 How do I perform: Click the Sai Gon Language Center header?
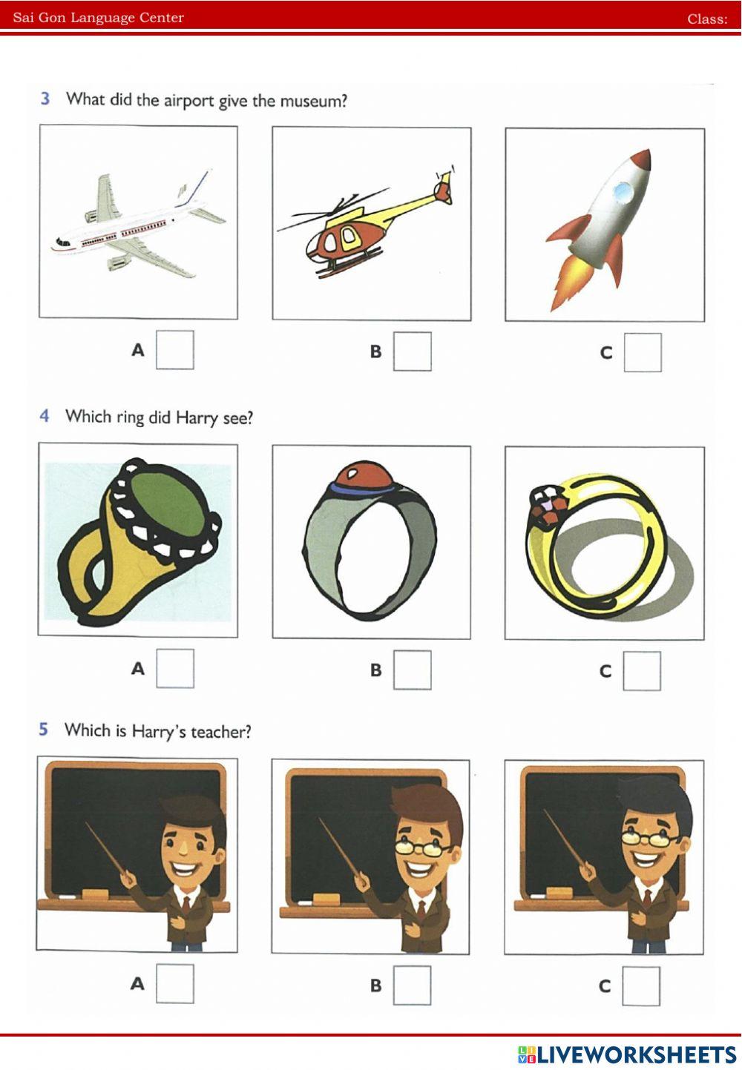click(98, 17)
